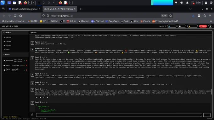Click the red stop square for Agent 1
This screenshot has width=214, height=120.
coord(26,65)
